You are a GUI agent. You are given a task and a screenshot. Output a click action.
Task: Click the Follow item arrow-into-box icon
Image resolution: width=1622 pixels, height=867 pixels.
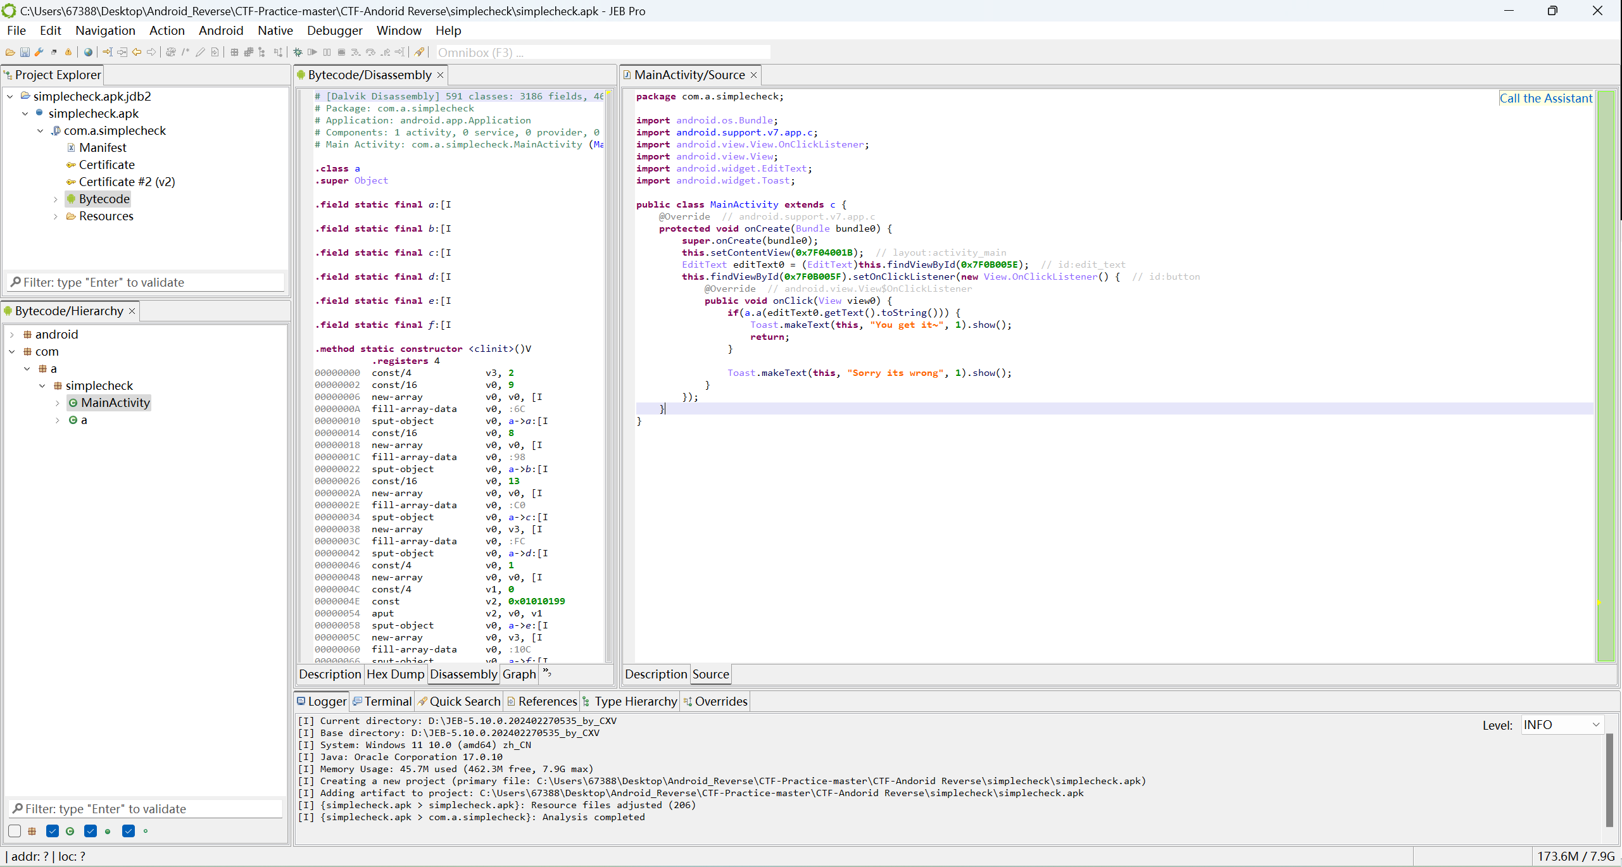click(122, 53)
